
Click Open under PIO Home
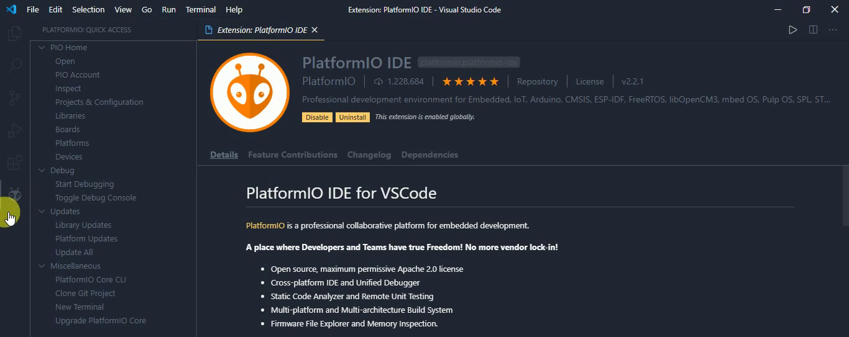(65, 61)
